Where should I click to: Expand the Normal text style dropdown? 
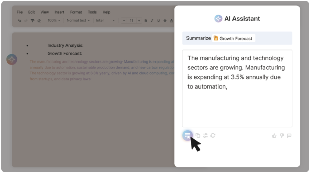78,20
